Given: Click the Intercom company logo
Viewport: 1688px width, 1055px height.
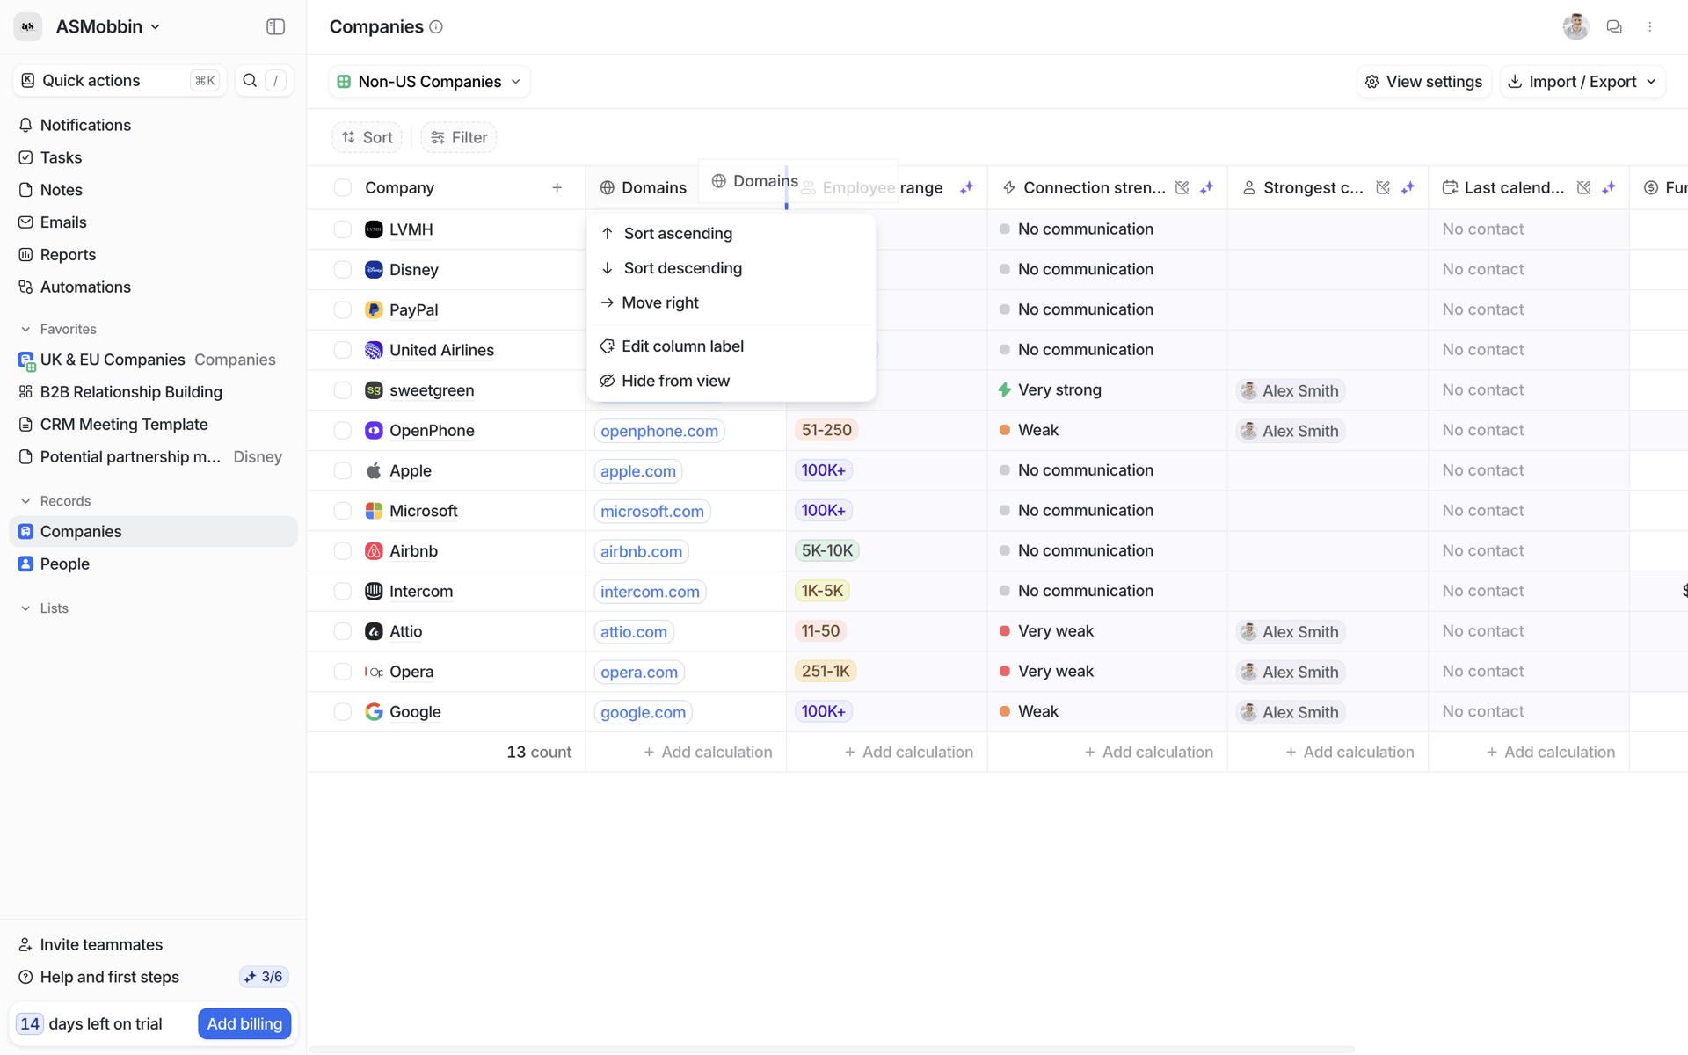Looking at the screenshot, I should click(x=374, y=591).
